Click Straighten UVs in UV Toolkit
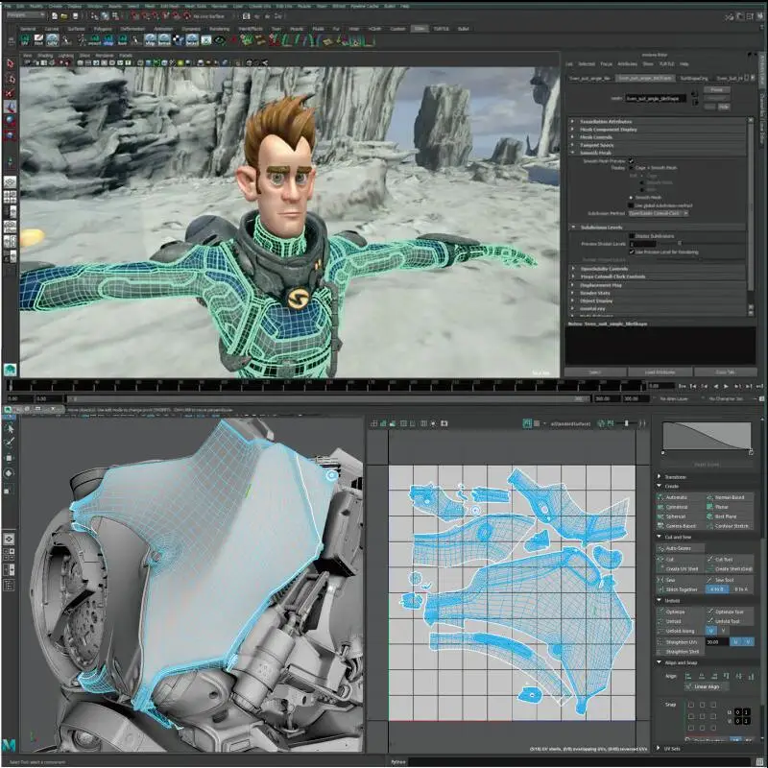768x768 pixels. (x=682, y=641)
